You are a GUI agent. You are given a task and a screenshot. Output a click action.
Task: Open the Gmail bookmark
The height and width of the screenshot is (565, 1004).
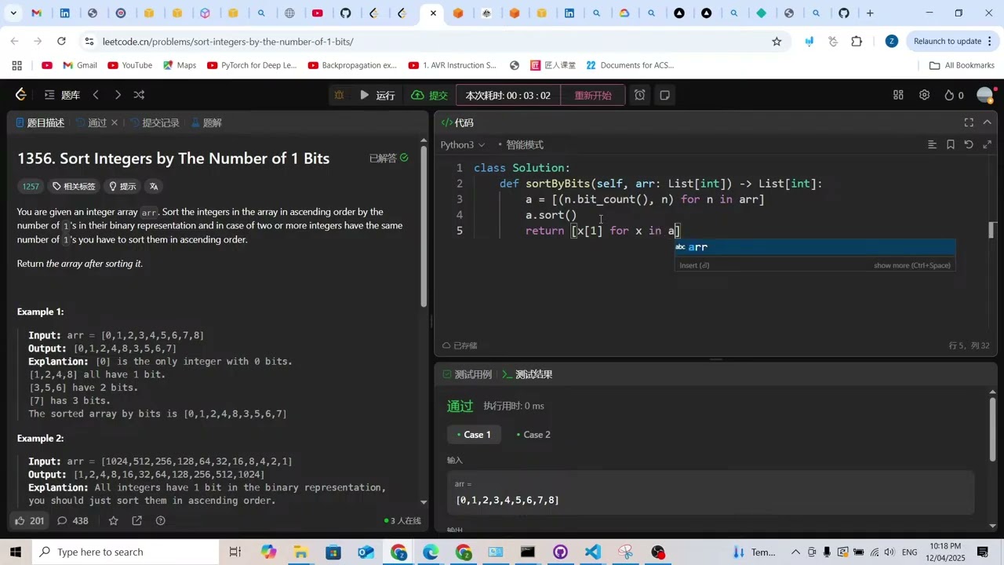click(x=80, y=65)
